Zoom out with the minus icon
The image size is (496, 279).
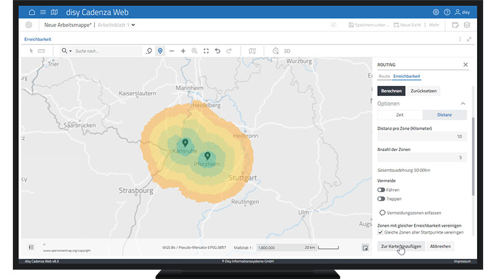(171, 51)
